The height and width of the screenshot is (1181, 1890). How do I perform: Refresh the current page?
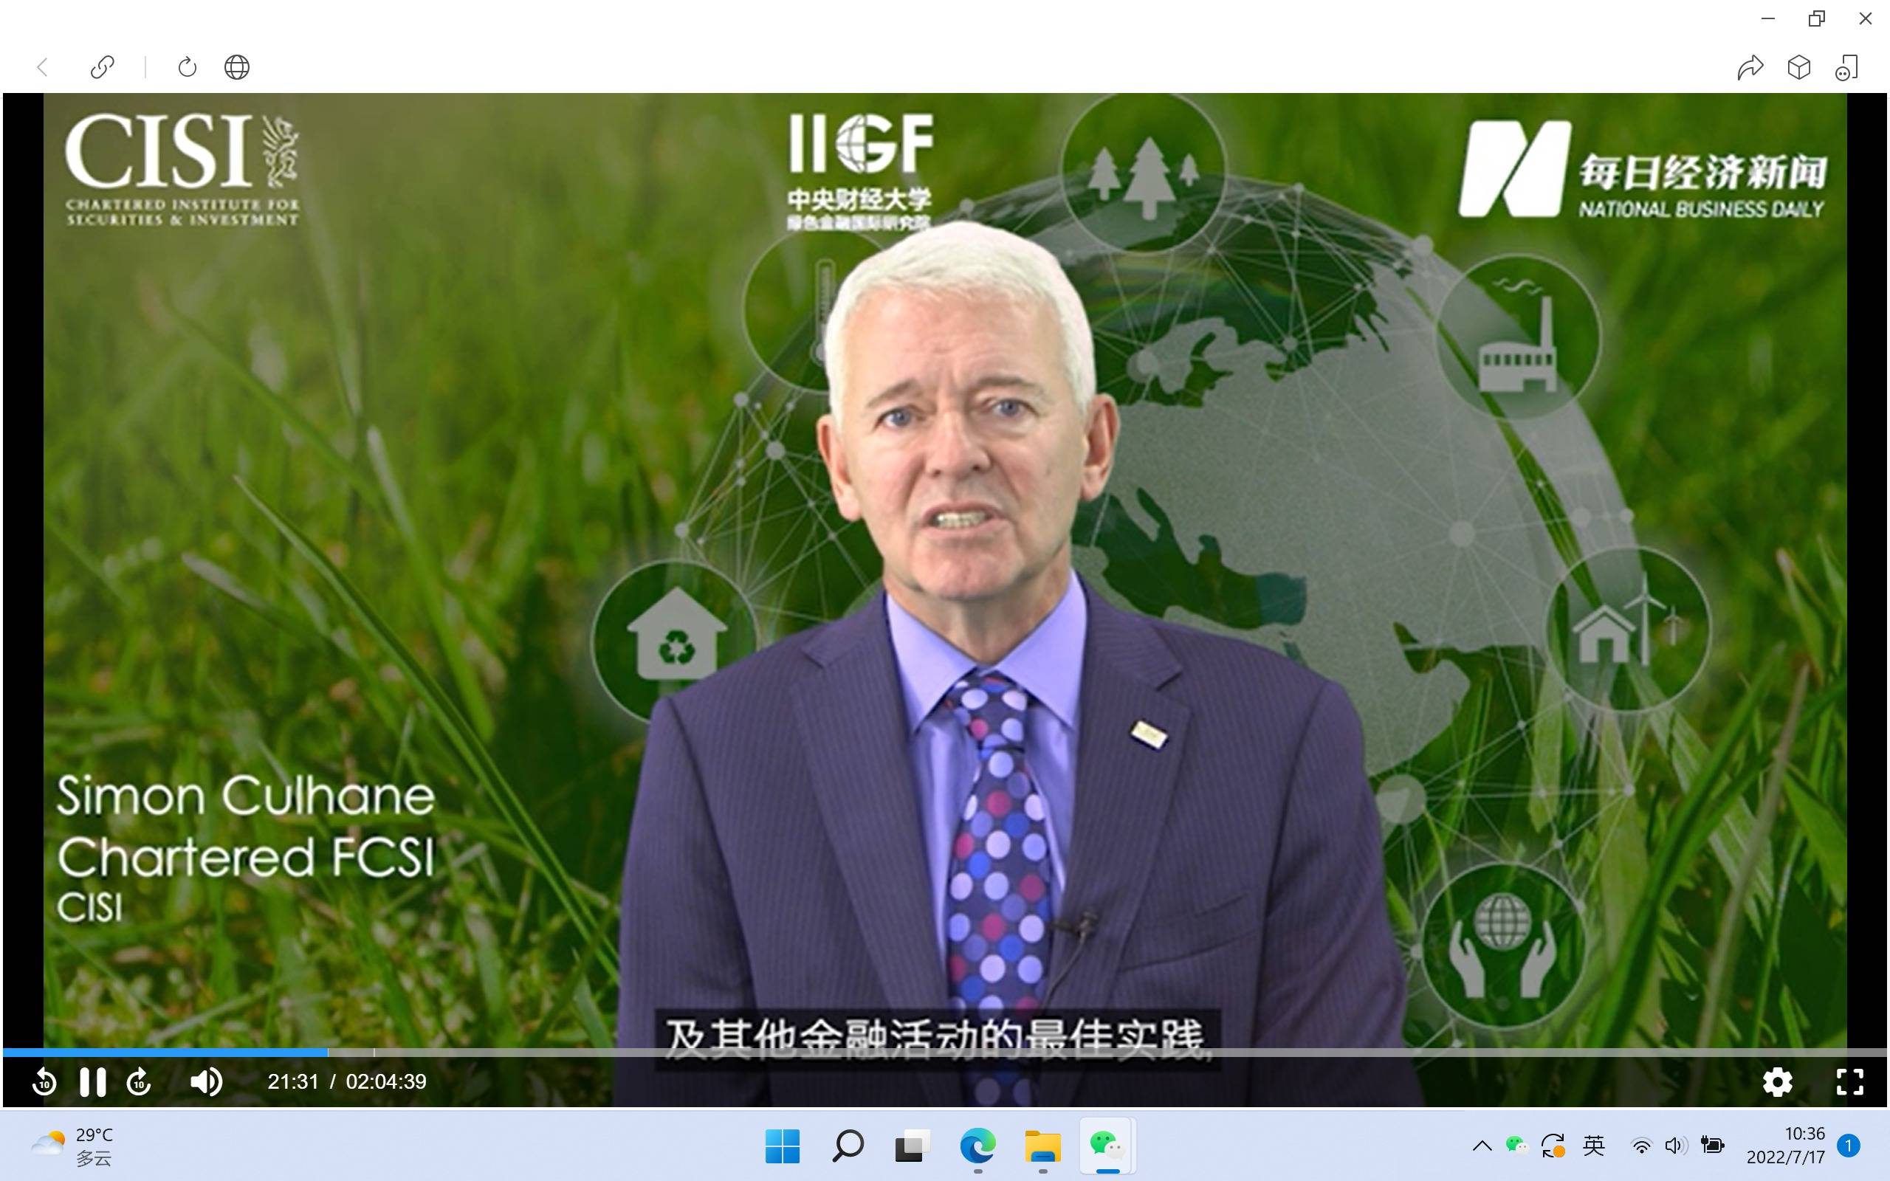tap(188, 67)
